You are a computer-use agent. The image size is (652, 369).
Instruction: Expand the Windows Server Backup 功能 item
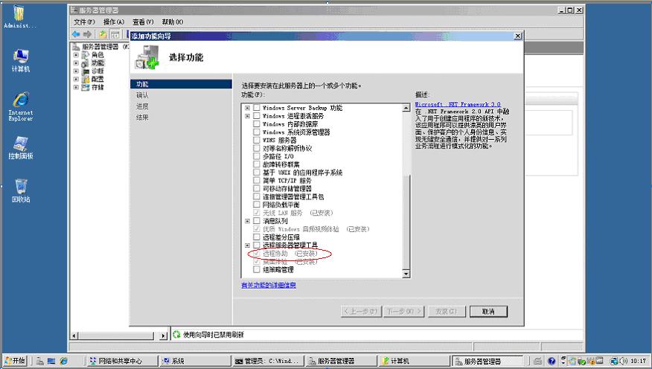[x=247, y=108]
